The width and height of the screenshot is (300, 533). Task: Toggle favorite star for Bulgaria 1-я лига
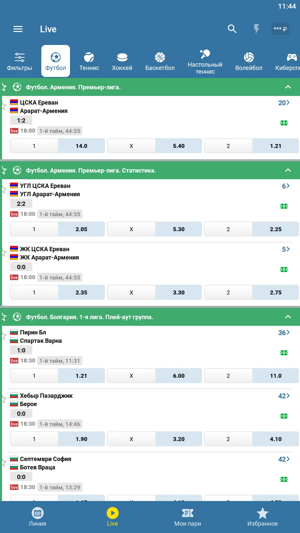click(x=4, y=317)
